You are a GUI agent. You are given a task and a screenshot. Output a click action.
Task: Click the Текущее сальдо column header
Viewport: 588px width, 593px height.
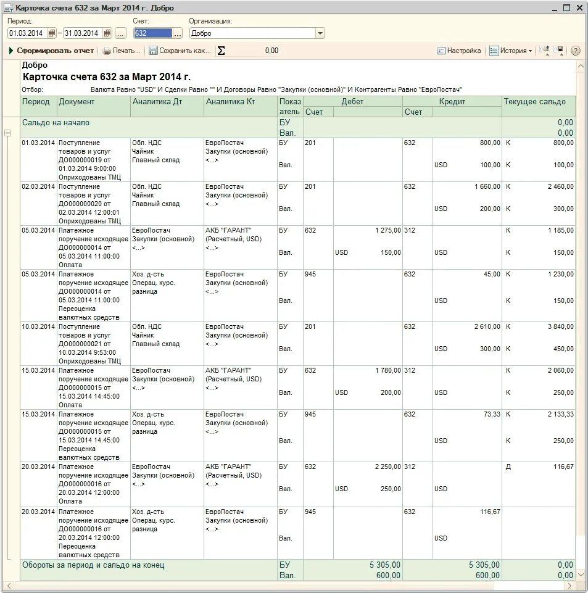(x=539, y=106)
